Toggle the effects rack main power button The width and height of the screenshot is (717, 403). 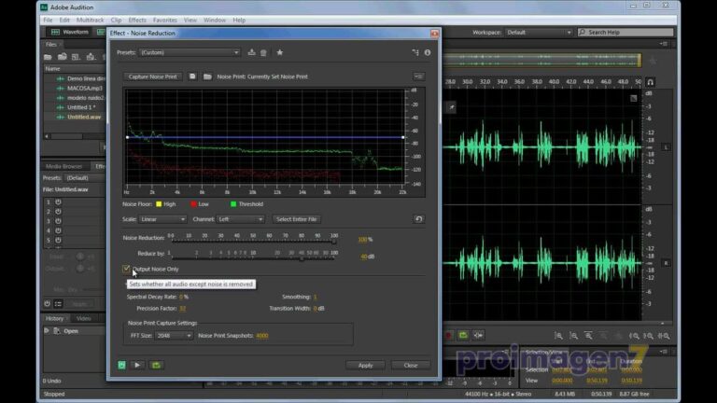[x=47, y=303]
